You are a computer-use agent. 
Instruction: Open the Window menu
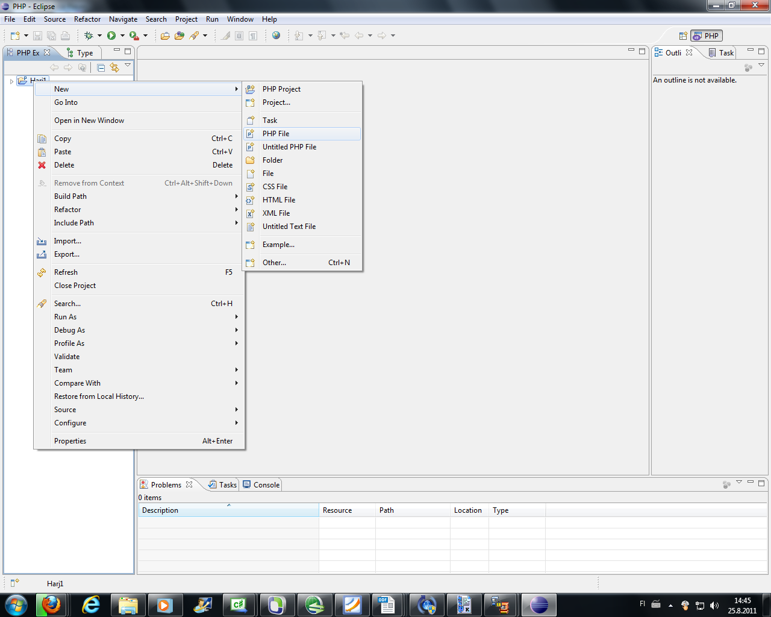point(240,19)
